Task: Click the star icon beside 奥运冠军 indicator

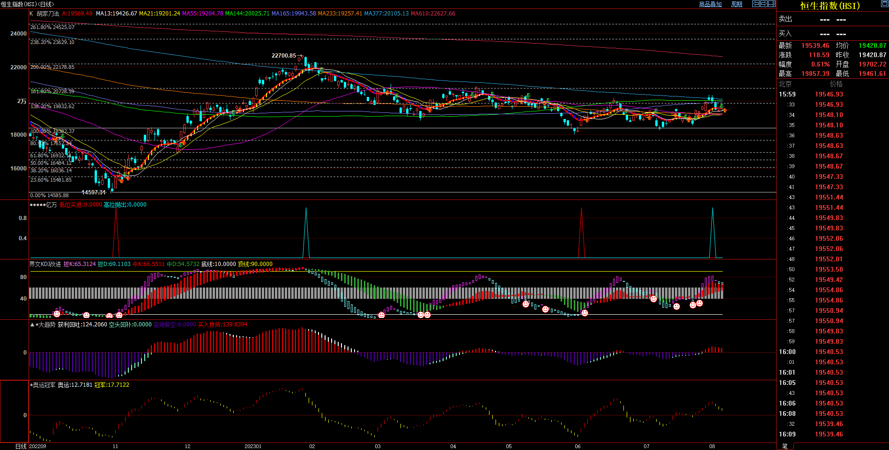Action: [x=31, y=385]
